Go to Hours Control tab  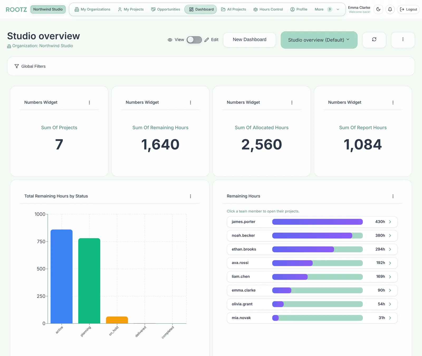268,9
